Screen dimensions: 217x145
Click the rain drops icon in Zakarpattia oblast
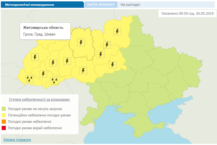[30, 79]
